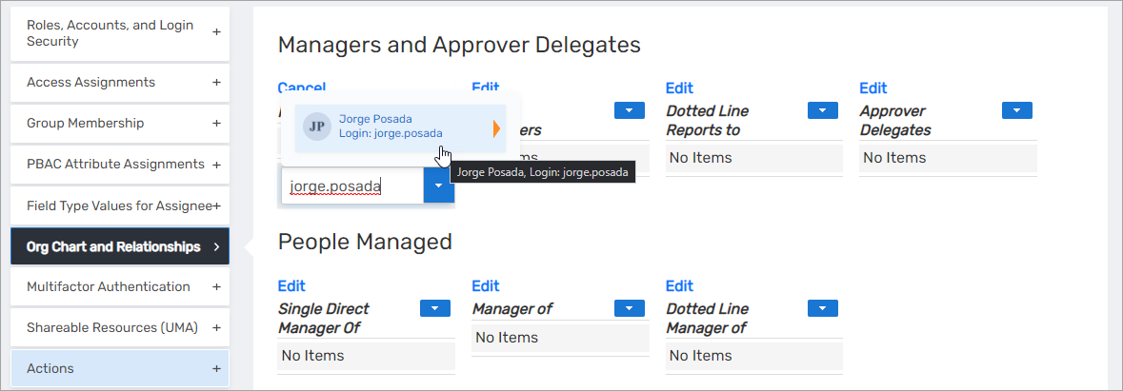Cancel editing the manager field

(x=301, y=88)
